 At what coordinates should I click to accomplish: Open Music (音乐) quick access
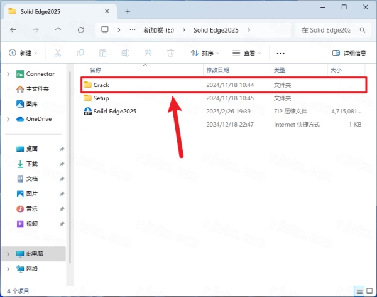point(27,209)
